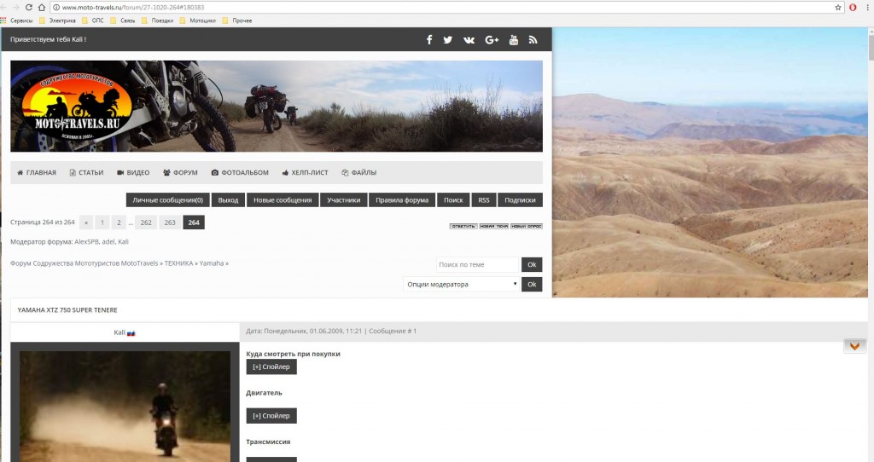Click the НОВАЯ ТЕМА button
The height and width of the screenshot is (462, 874).
click(x=494, y=226)
